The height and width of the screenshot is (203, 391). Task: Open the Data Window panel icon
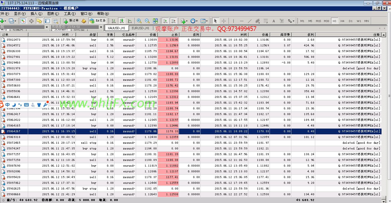(x=31, y=21)
